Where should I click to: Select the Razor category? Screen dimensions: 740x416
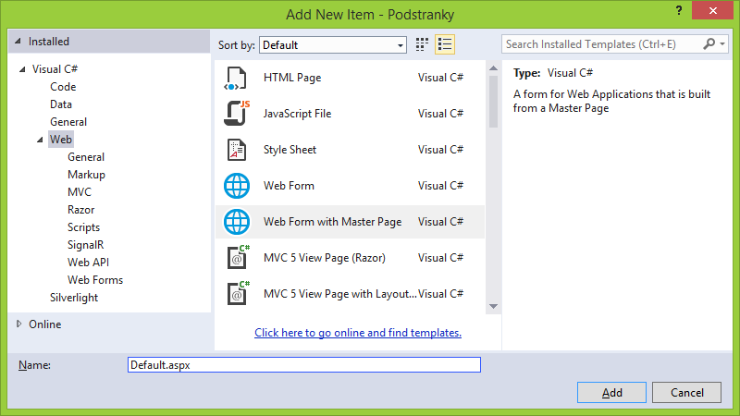pos(80,210)
